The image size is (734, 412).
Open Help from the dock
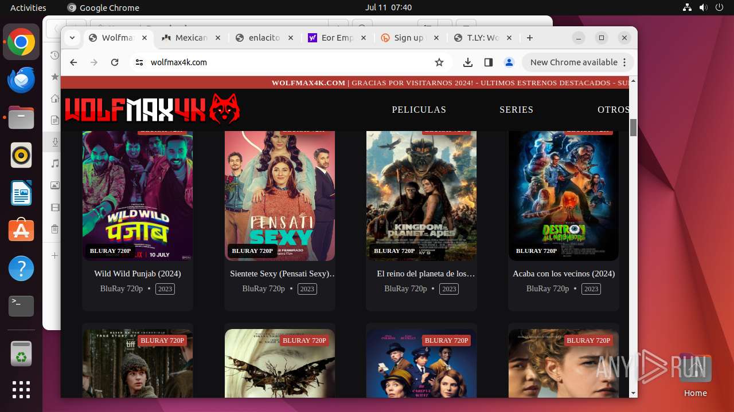pyautogui.click(x=21, y=268)
